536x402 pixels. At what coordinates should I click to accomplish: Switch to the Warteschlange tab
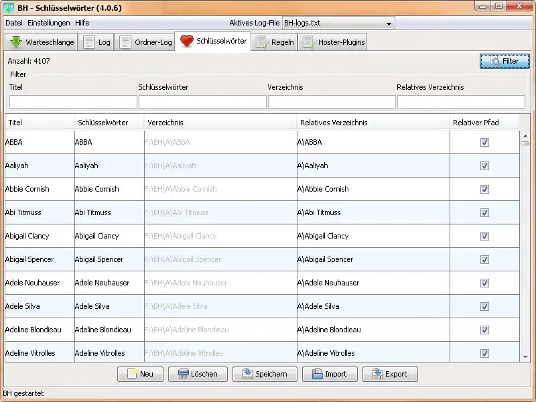click(x=42, y=42)
